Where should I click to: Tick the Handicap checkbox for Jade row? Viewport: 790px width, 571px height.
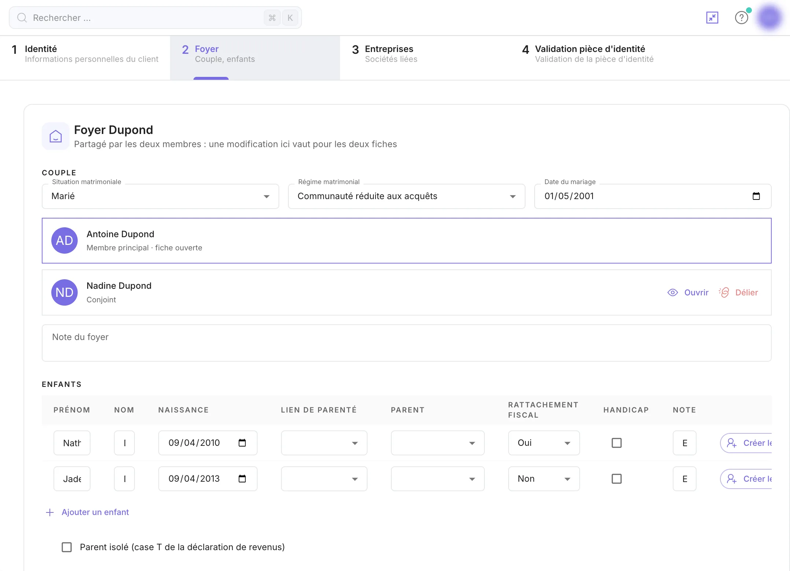[617, 479]
